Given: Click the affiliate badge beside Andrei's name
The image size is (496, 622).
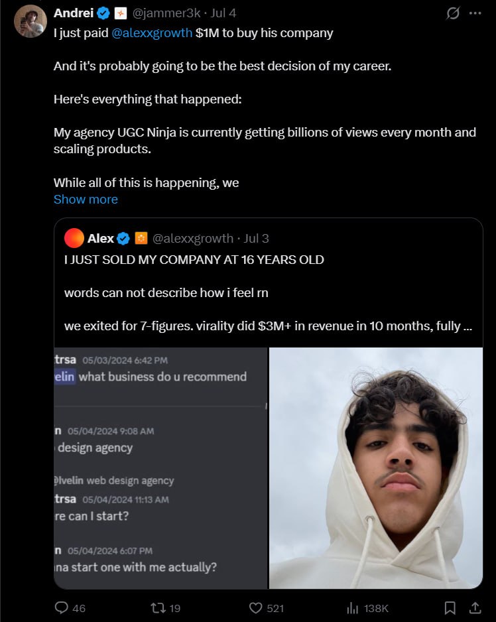Looking at the screenshot, I should tap(120, 13).
